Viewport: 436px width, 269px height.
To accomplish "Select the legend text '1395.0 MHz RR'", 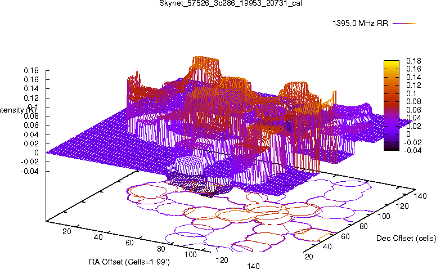I will pyautogui.click(x=361, y=24).
